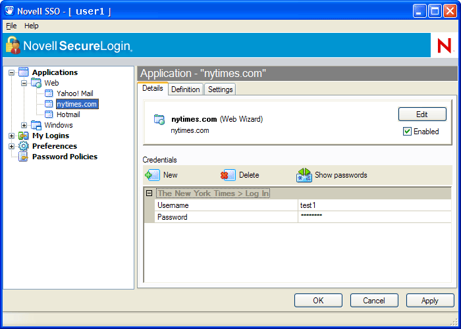Click the Novell SecureLogin padlock logo
The image size is (461, 329).
point(13,45)
